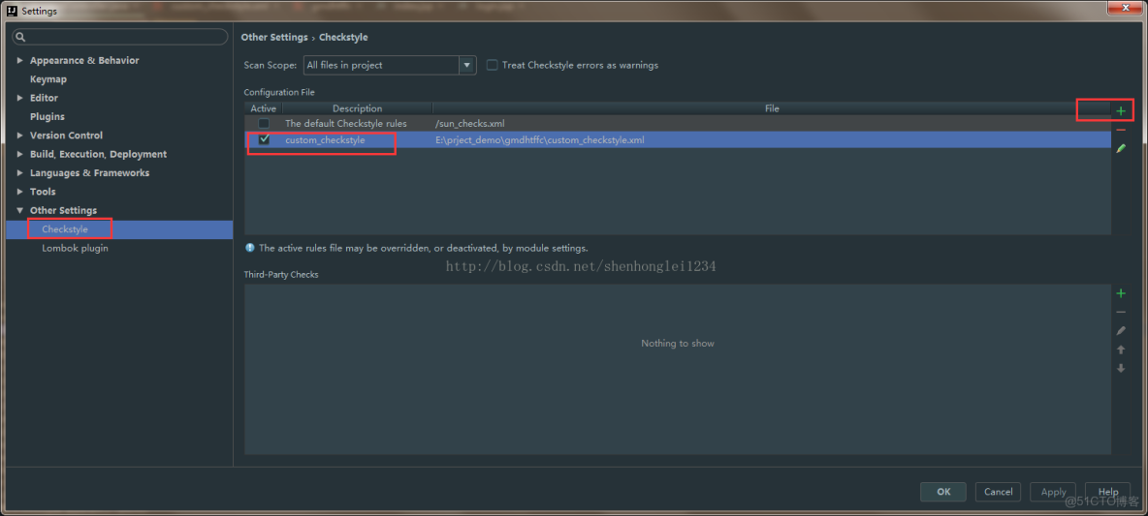Screen dimensions: 1148x516
Task: Expand the Appearance & Behavior section
Action: click(20, 60)
